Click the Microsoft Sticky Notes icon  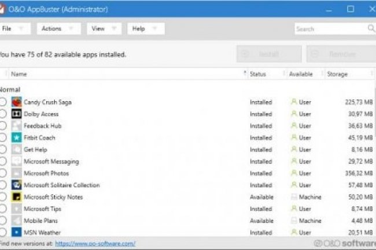pyautogui.click(x=17, y=197)
